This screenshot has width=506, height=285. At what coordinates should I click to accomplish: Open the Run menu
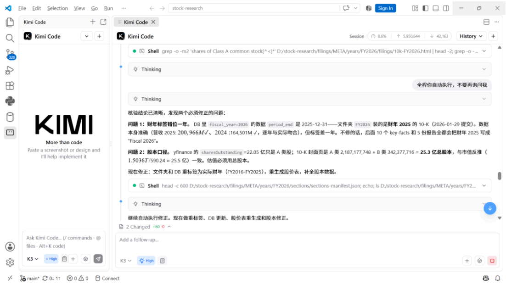tap(108, 8)
